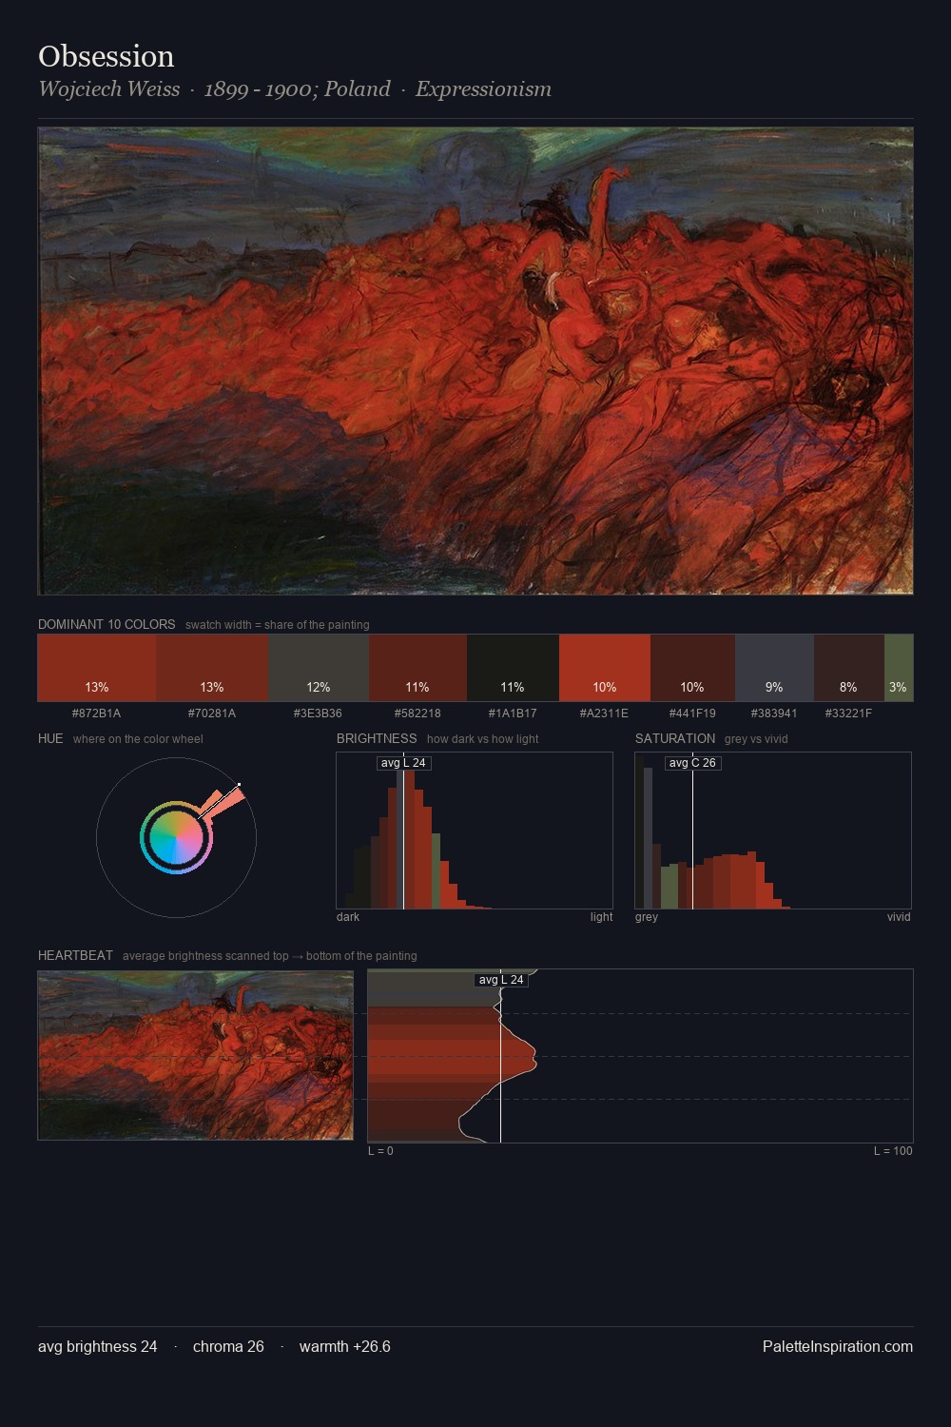Click the #441F19 swatch
This screenshot has width=951, height=1427.
(692, 668)
